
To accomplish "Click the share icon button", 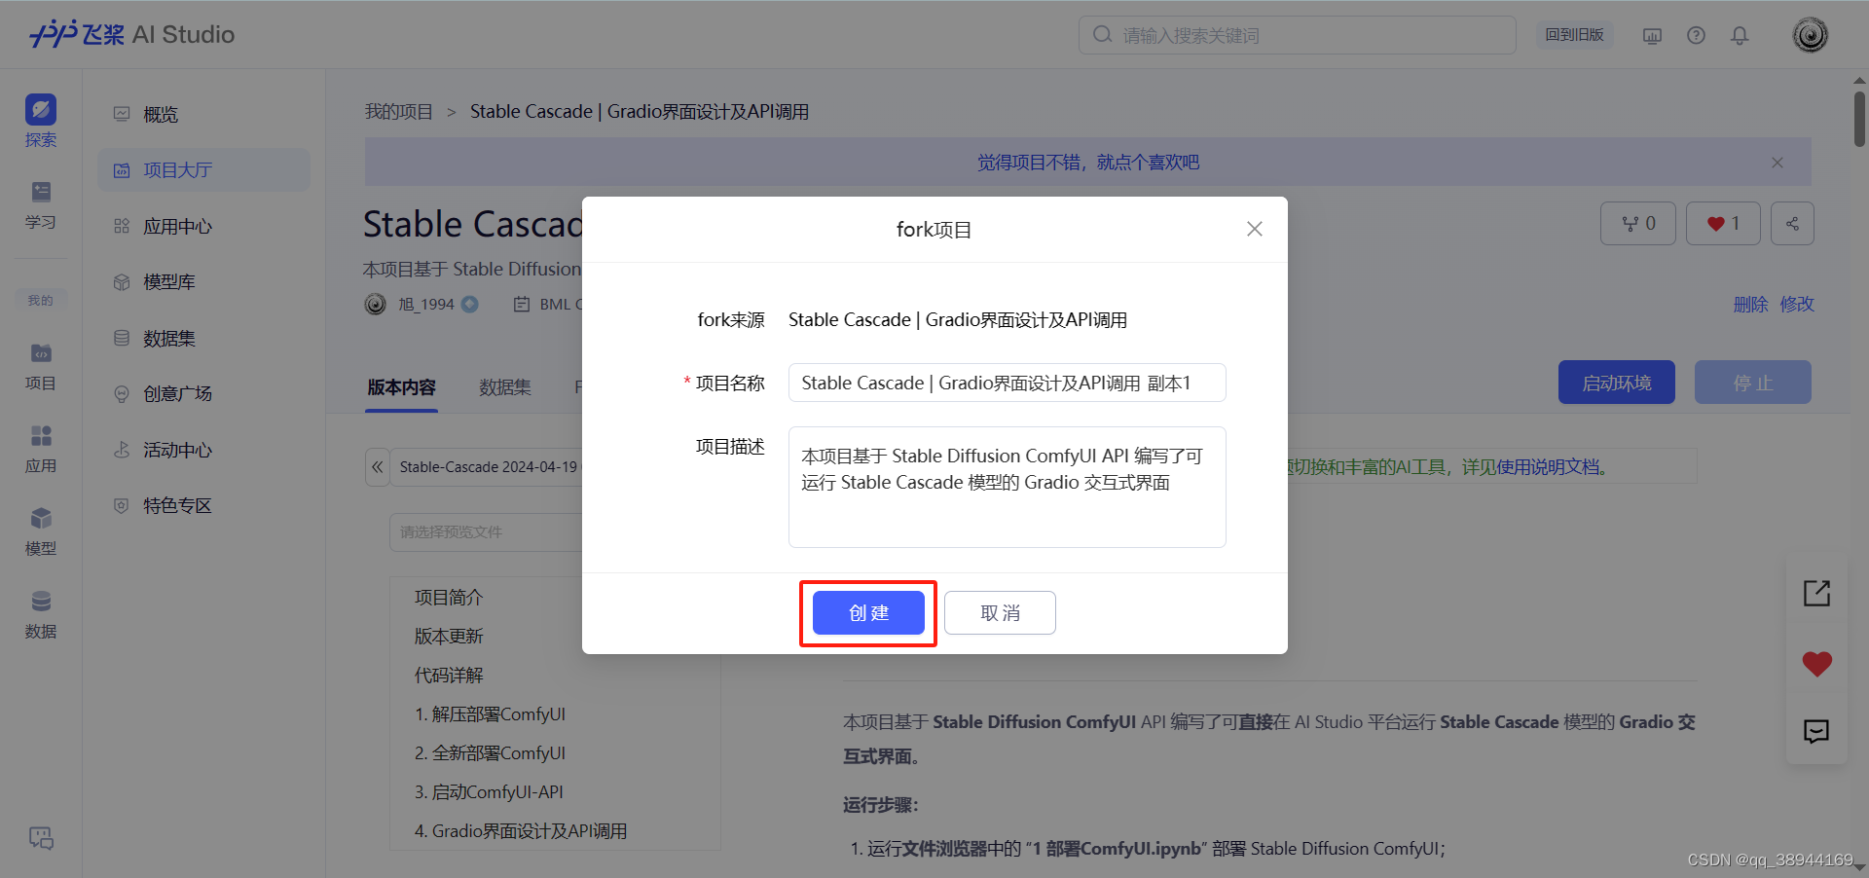I will click(1792, 224).
